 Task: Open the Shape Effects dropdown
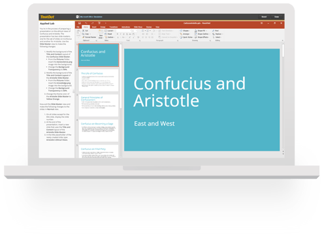point(202,37)
